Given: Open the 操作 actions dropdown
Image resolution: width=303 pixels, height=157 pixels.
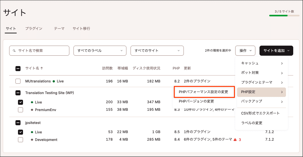Looking at the screenshot, I should [245, 51].
